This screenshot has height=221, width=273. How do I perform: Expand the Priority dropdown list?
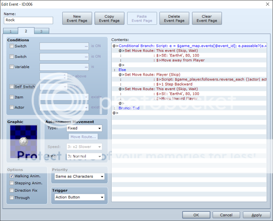point(79,177)
